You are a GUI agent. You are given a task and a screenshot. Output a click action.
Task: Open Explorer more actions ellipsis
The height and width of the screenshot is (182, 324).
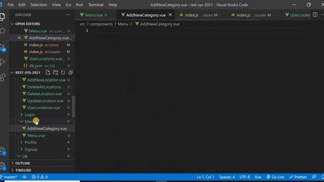[x=68, y=15]
